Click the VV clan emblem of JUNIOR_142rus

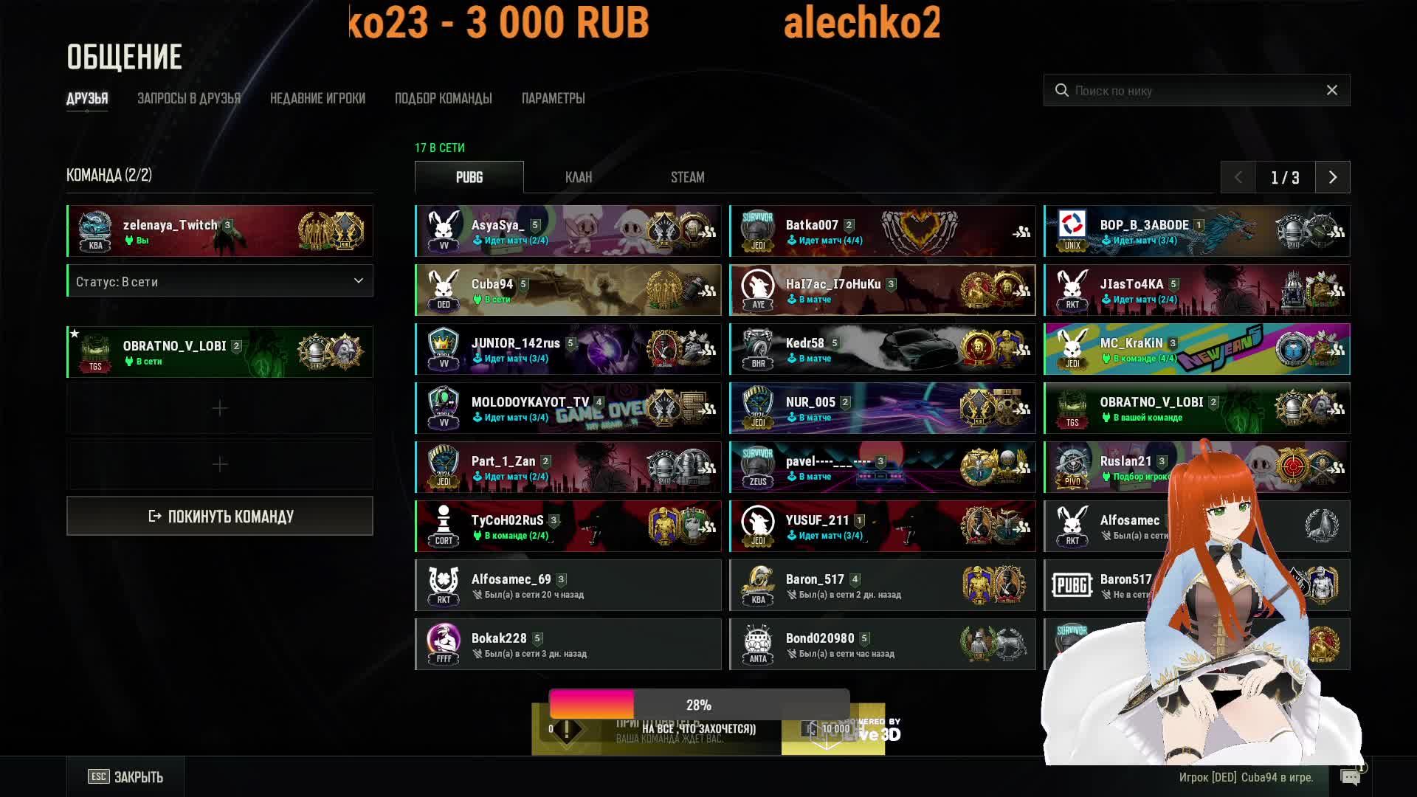coord(444,349)
